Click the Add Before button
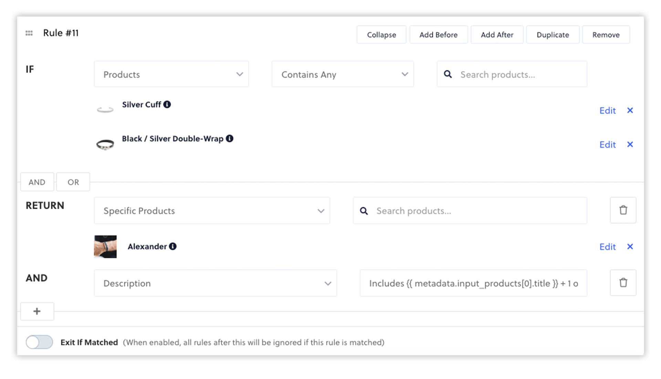 (438, 34)
